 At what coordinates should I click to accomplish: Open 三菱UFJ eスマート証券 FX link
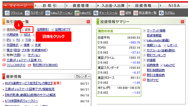[24, 60]
